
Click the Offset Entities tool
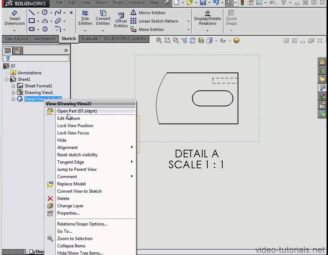(x=121, y=20)
